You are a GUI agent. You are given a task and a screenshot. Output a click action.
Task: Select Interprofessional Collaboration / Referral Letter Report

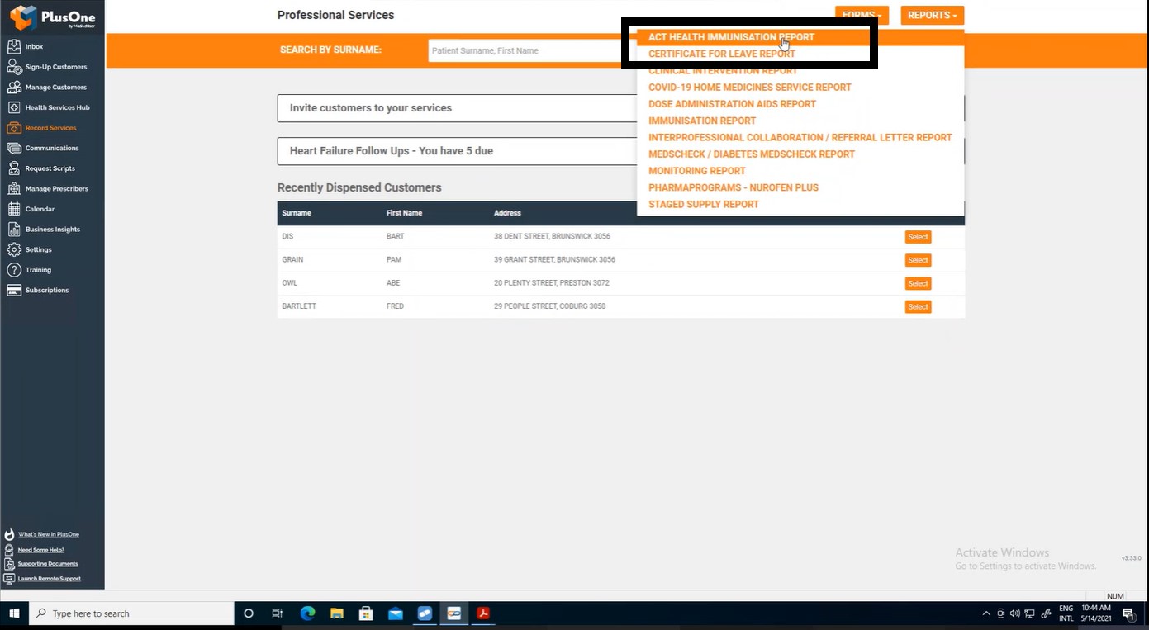point(800,138)
